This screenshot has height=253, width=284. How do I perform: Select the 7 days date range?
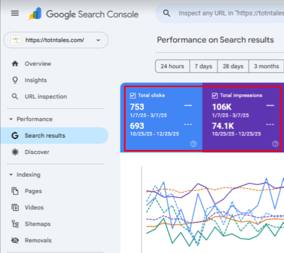203,66
